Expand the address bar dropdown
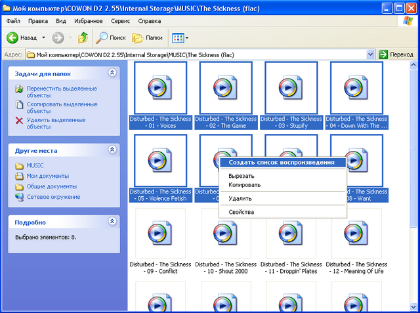This screenshot has width=420, height=313. click(370, 54)
